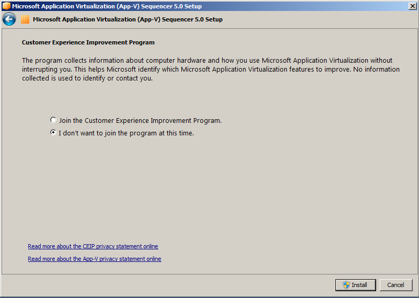
Task: Cancel the Sequencer setup
Action: (x=396, y=285)
